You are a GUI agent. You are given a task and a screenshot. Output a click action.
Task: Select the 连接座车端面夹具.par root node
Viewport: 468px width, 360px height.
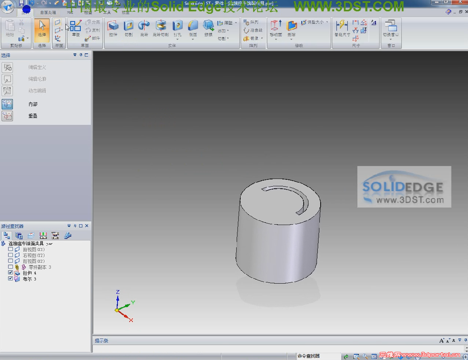tap(30, 244)
